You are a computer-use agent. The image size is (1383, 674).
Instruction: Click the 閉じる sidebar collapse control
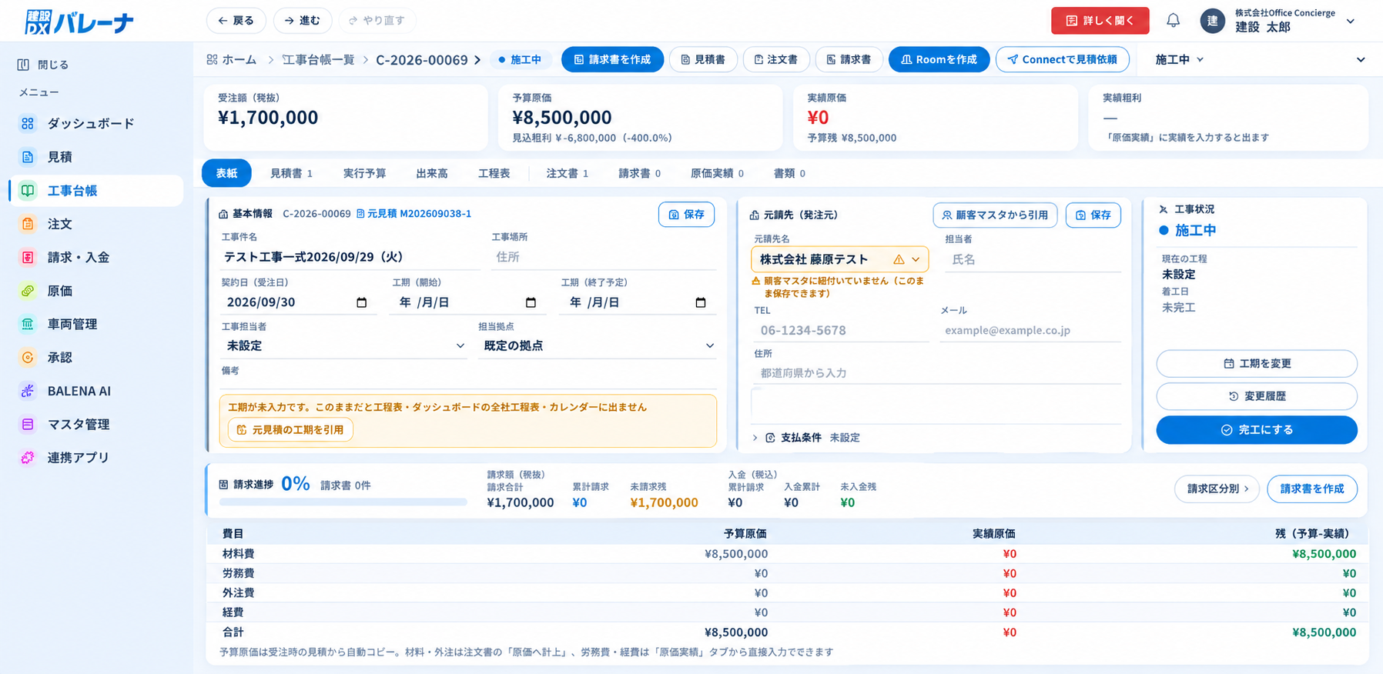click(x=43, y=65)
